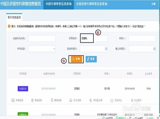The image size is (160, 119).
Task: Click the applicant name in the 外观设计 row
Action: [107, 88]
